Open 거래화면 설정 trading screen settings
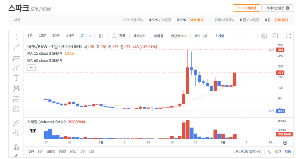 (277, 8)
